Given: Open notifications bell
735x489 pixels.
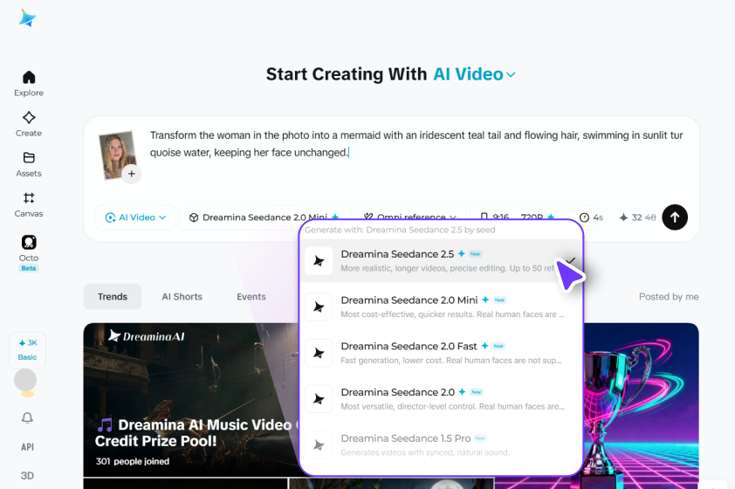Looking at the screenshot, I should click(27, 417).
